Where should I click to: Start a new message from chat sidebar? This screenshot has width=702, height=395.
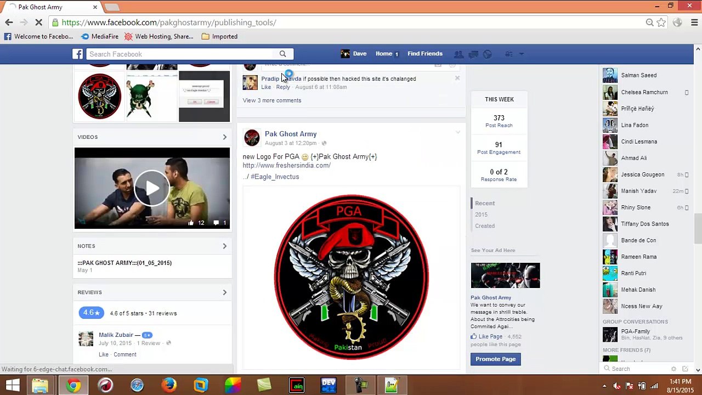click(x=685, y=369)
